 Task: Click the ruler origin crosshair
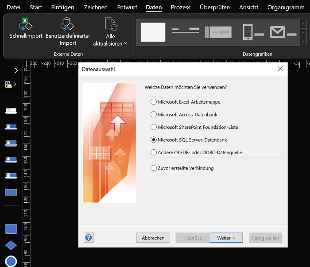(x=26, y=64)
